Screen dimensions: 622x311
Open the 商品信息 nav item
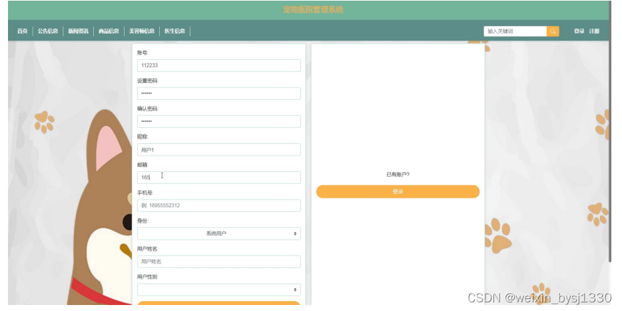(x=109, y=31)
